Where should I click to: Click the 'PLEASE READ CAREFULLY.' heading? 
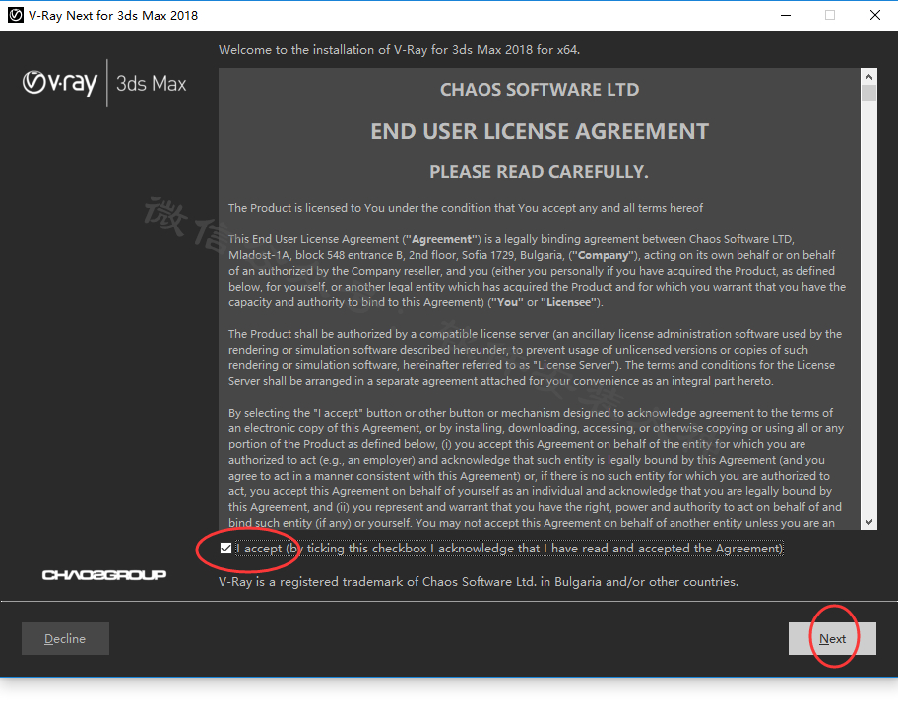pyautogui.click(x=539, y=172)
